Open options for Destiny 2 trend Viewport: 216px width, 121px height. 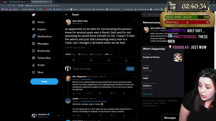181,84
